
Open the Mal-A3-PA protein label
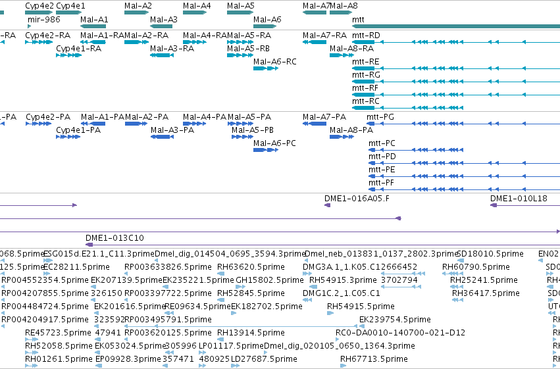point(172,130)
